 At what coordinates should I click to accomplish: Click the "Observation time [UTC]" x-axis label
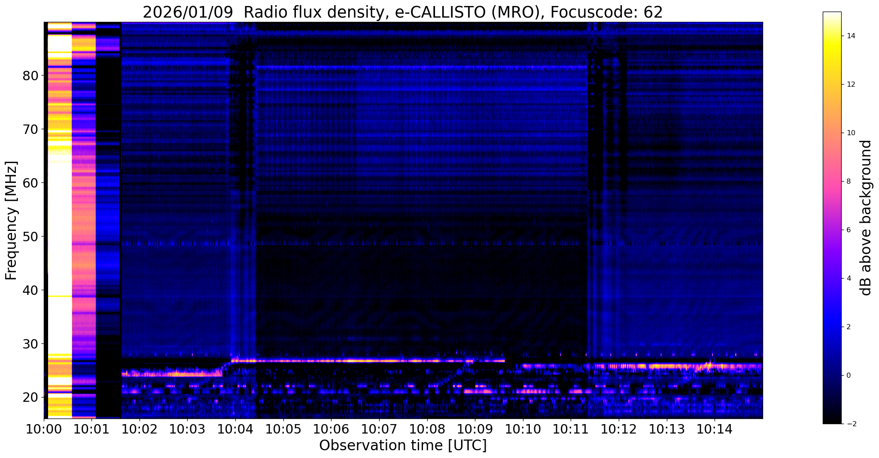pos(403,446)
